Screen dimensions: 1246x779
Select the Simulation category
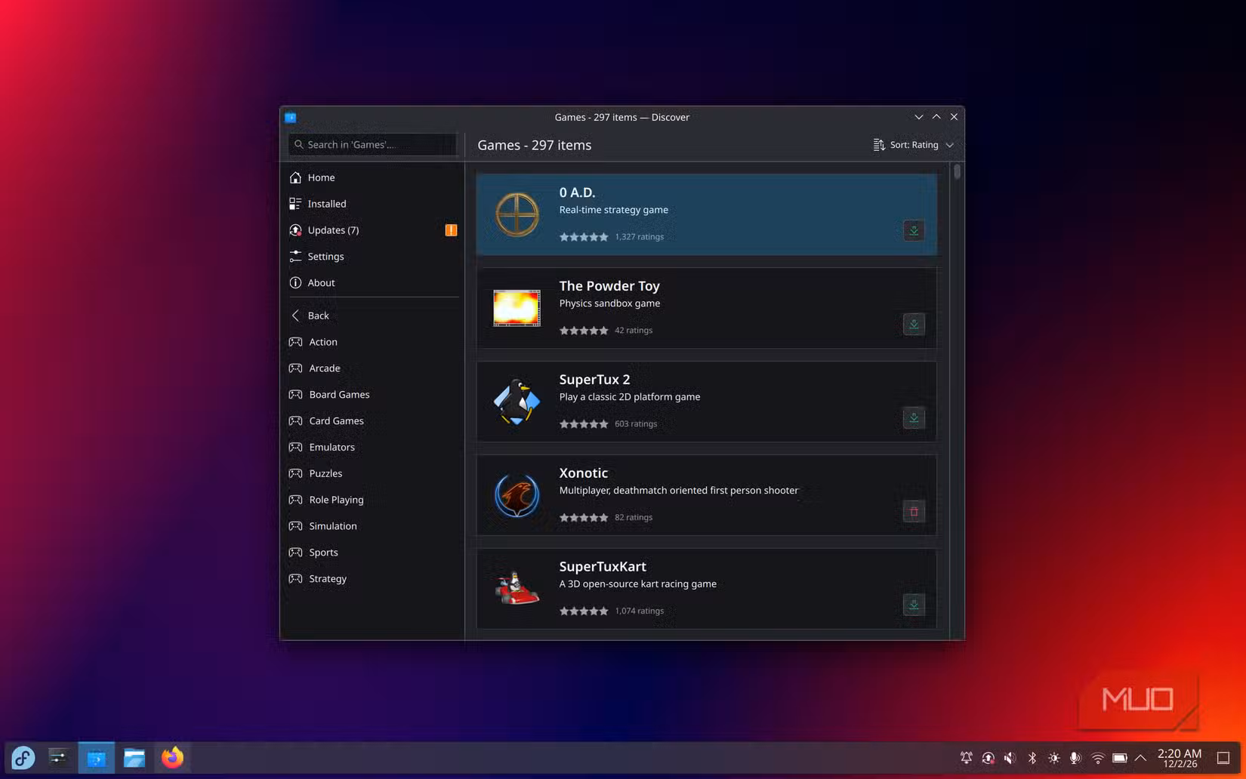tap(372, 526)
